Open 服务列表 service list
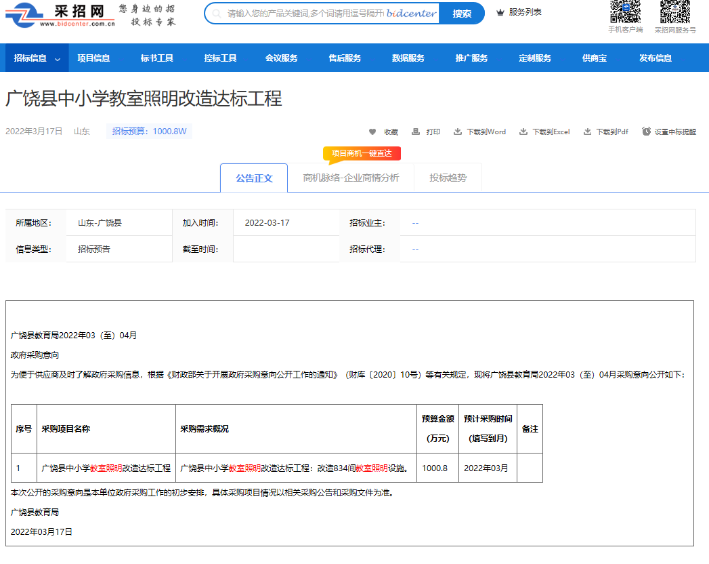709x564 pixels. click(x=525, y=12)
